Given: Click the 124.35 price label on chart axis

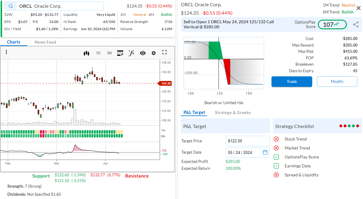Looking at the screenshot, I should click(165, 84).
